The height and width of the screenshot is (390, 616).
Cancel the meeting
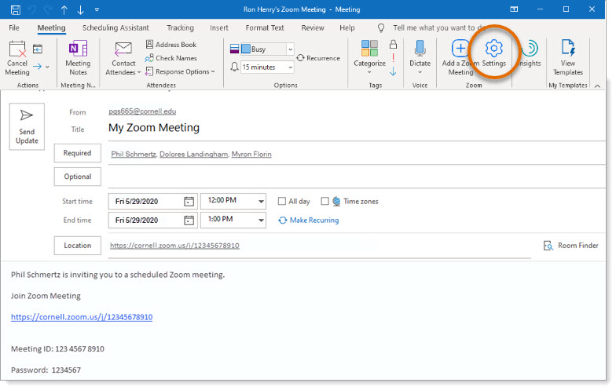[17, 58]
